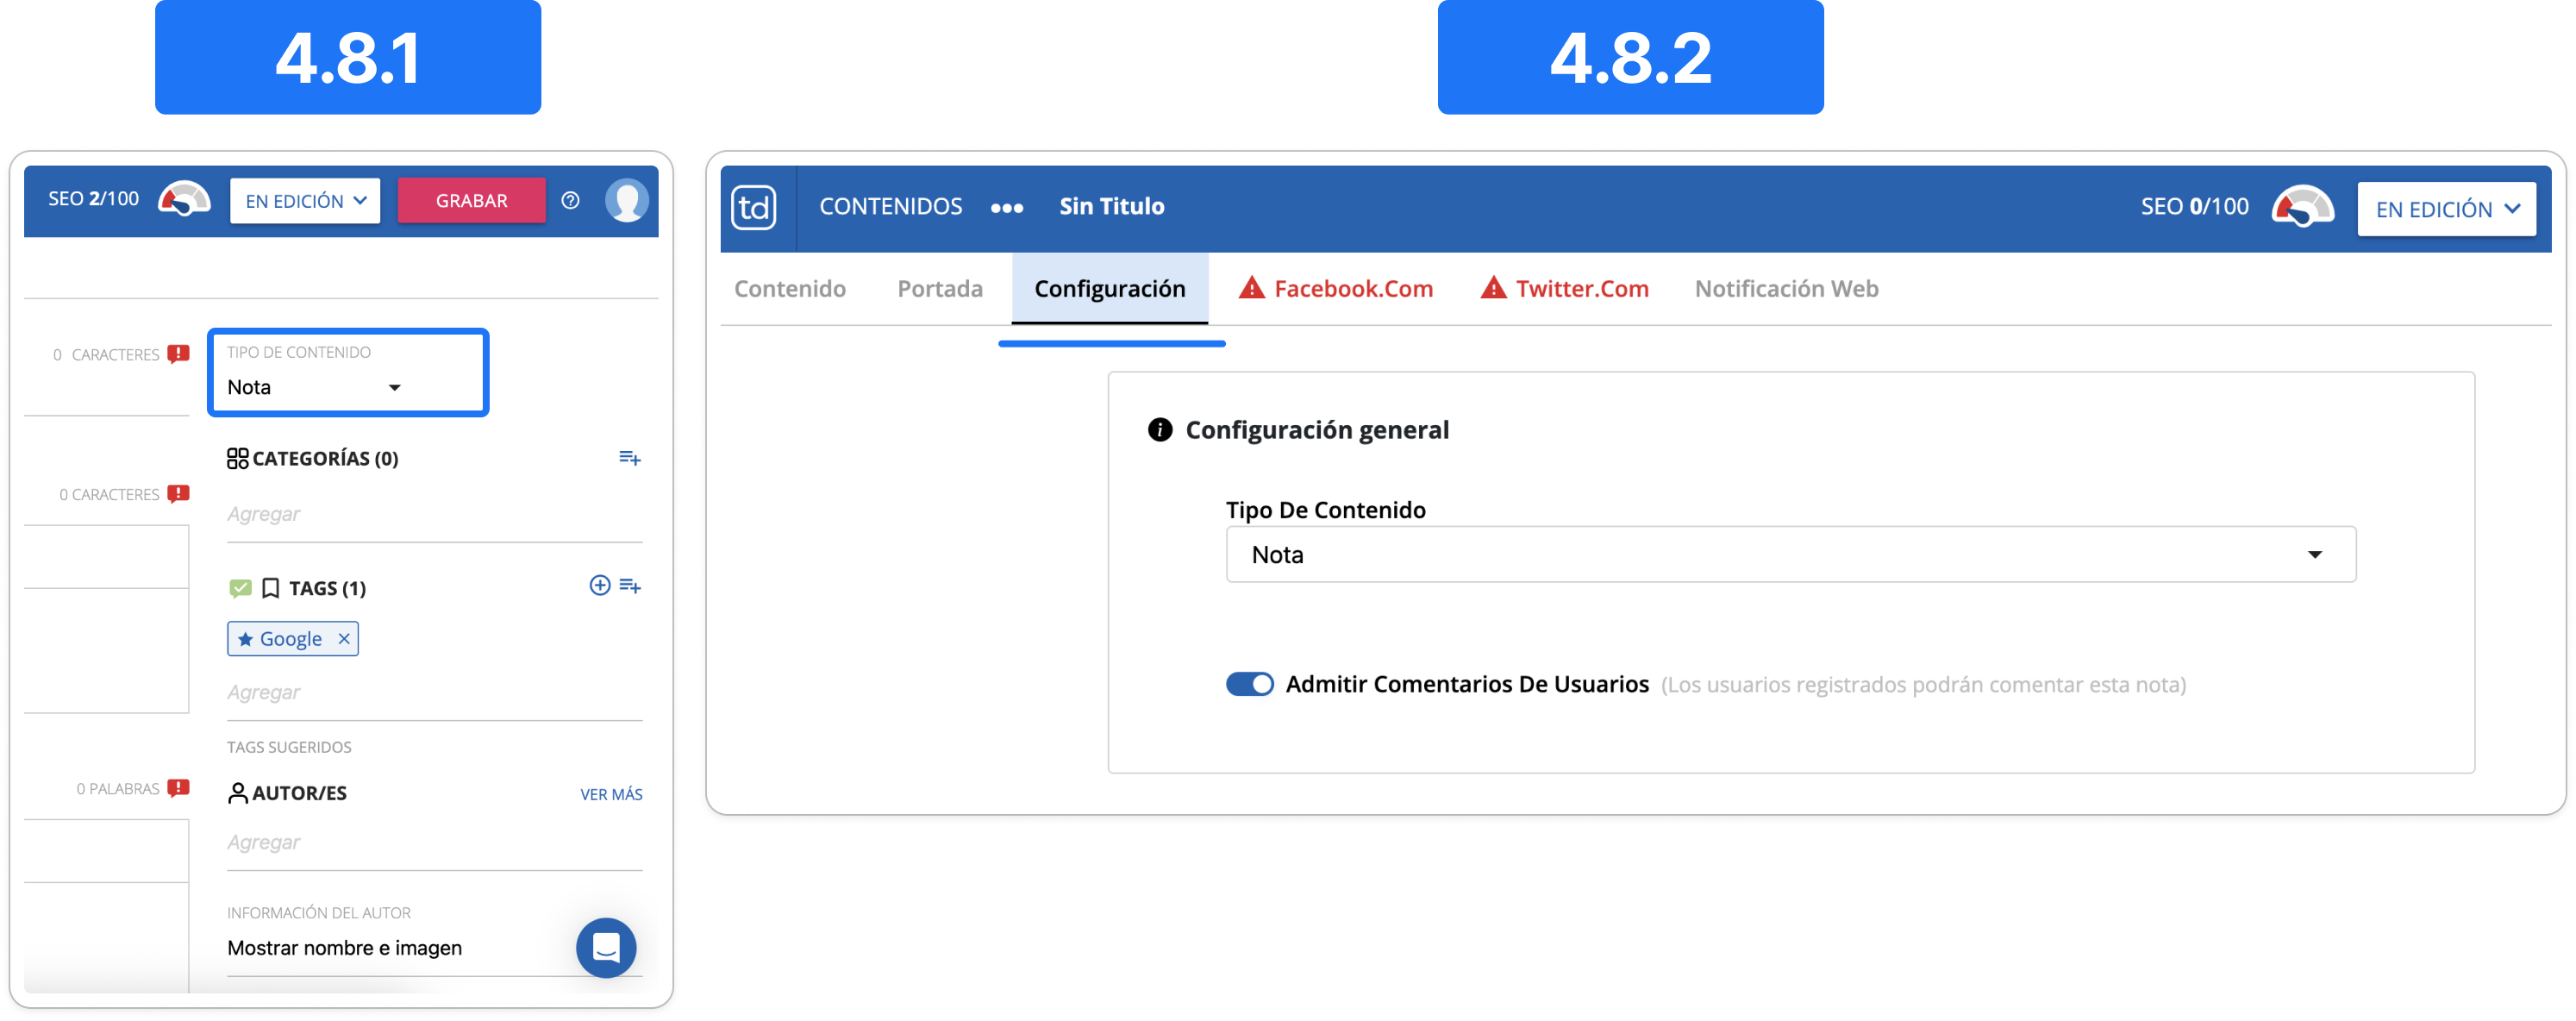Open Tipo De Contenido dropdown in Configuración general
Image resolution: width=2576 pixels, height=1021 pixels.
click(1790, 554)
